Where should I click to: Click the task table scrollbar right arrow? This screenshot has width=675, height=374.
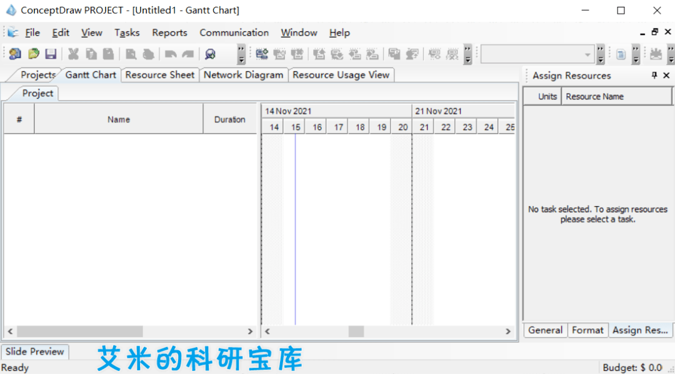point(250,332)
